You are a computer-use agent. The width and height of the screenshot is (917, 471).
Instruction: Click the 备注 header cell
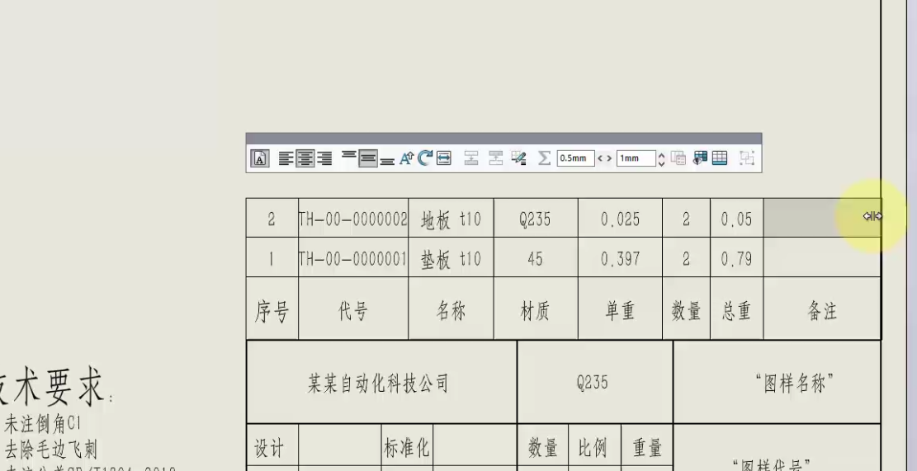pos(822,309)
